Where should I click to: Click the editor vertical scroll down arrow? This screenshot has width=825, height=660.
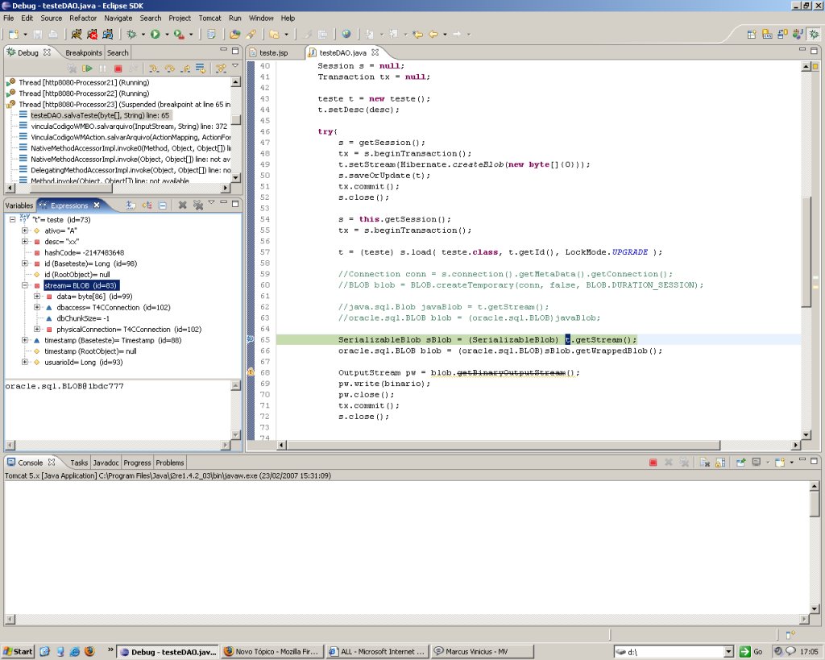[x=806, y=434]
